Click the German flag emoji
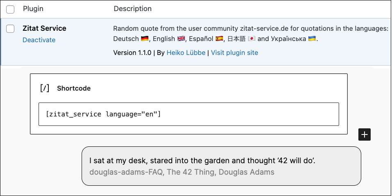Viewport: 392px width, 196px height. (144, 39)
